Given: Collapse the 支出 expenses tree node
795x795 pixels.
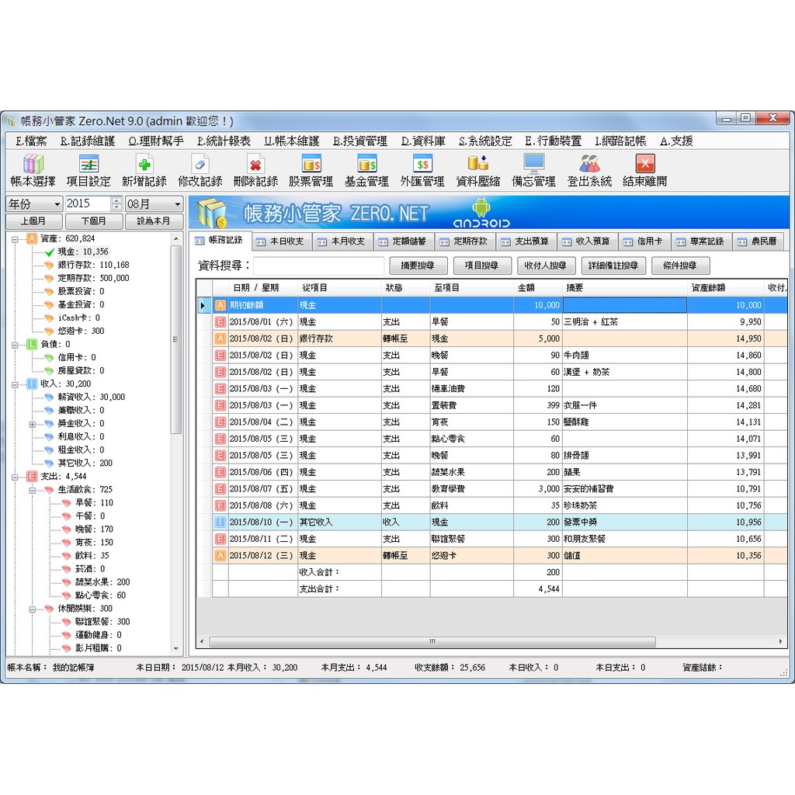Looking at the screenshot, I should pos(16,477).
